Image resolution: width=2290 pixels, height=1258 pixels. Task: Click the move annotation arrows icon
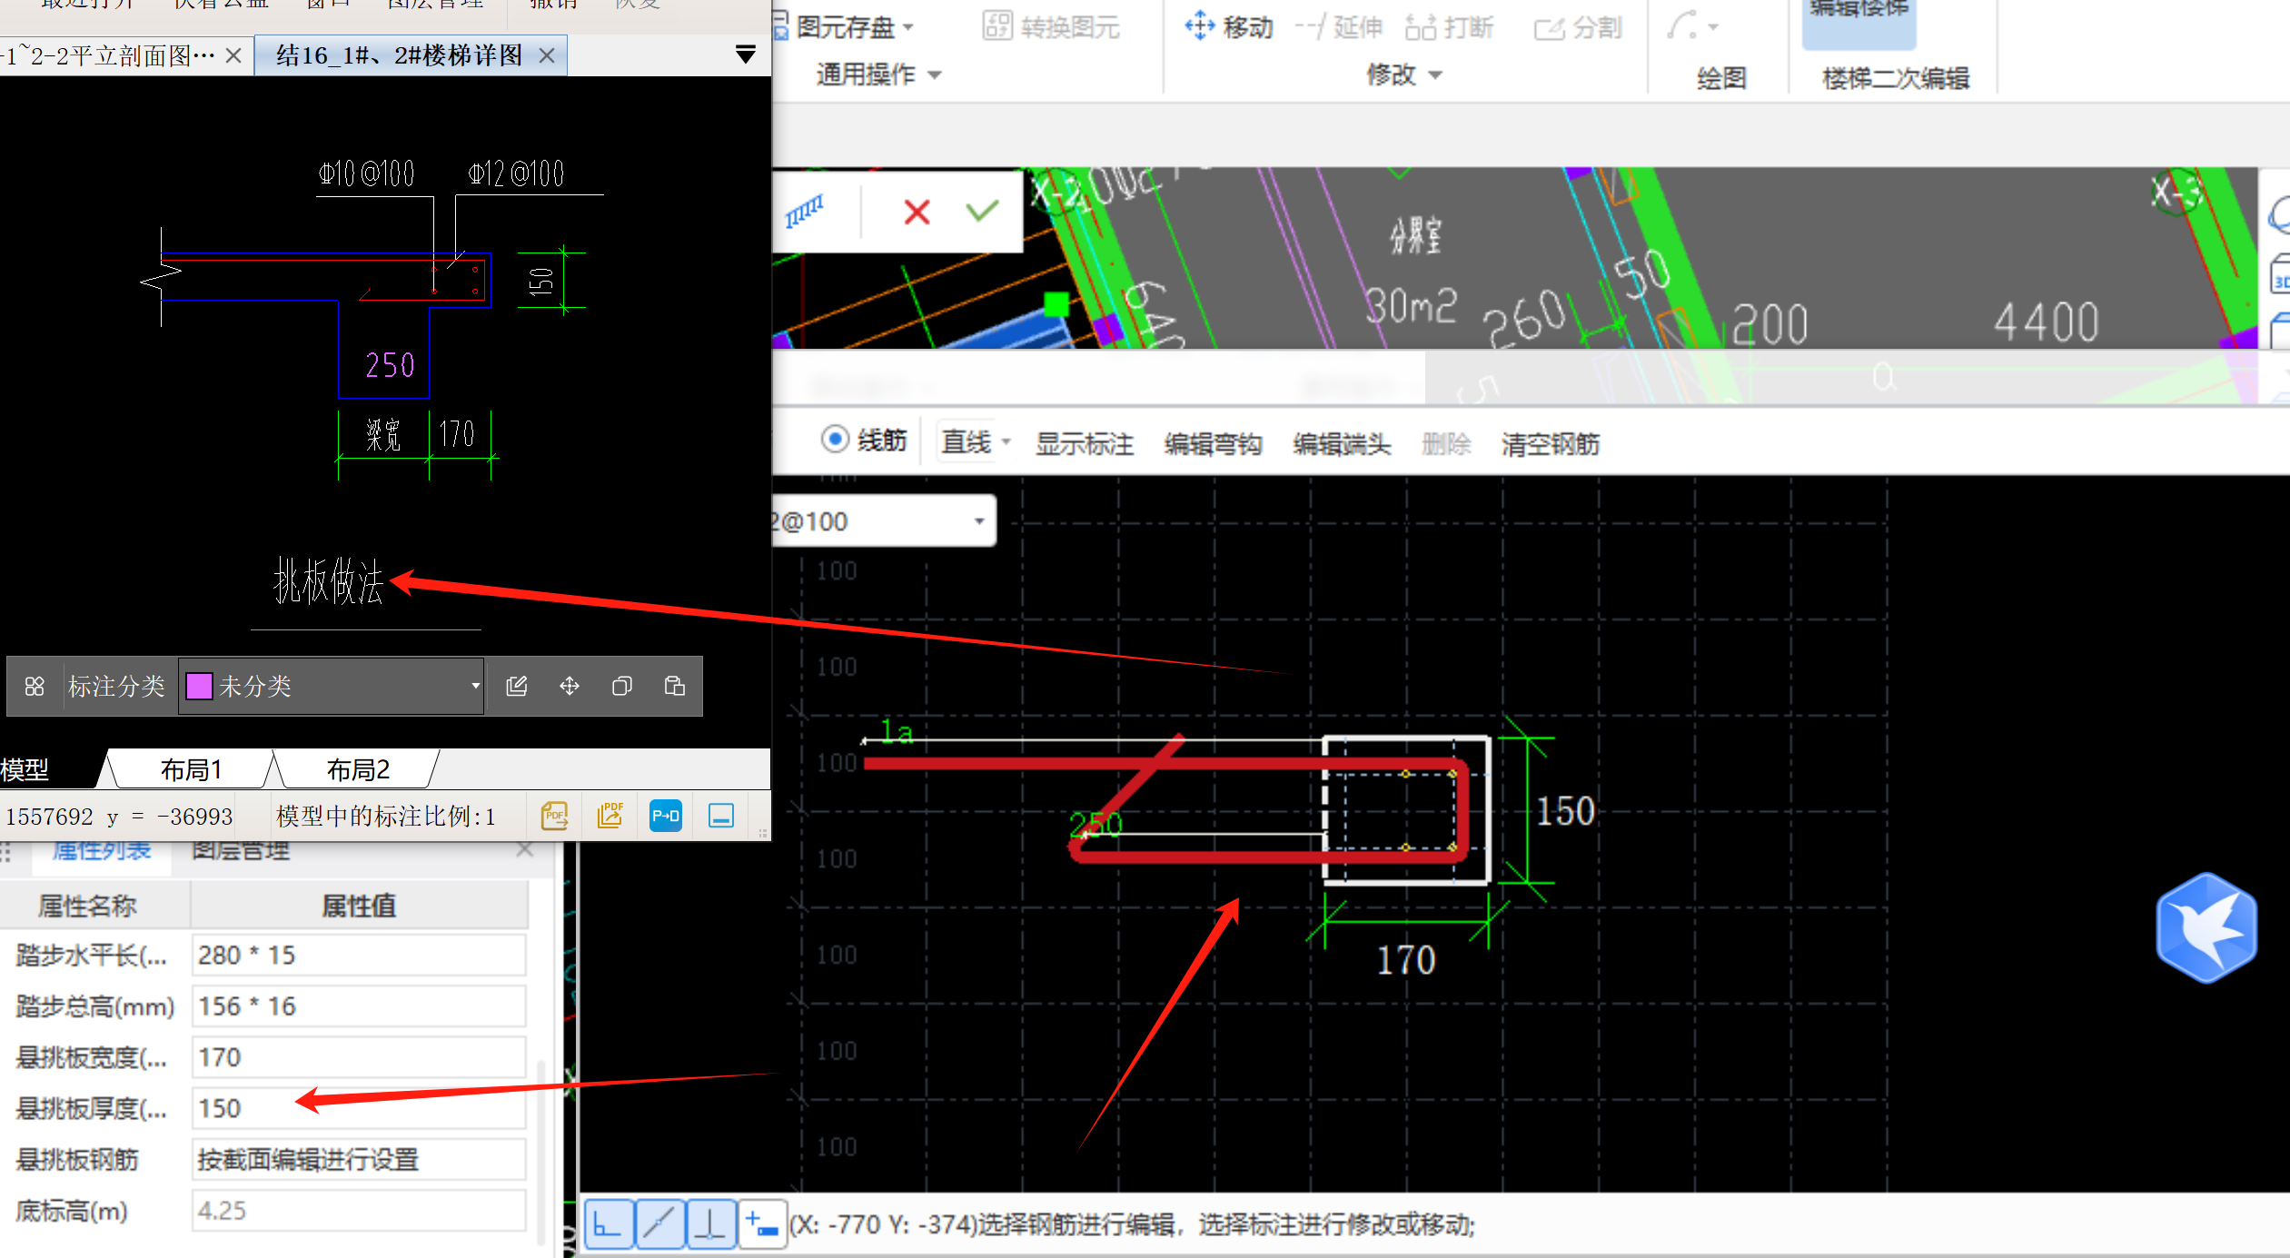[x=570, y=686]
